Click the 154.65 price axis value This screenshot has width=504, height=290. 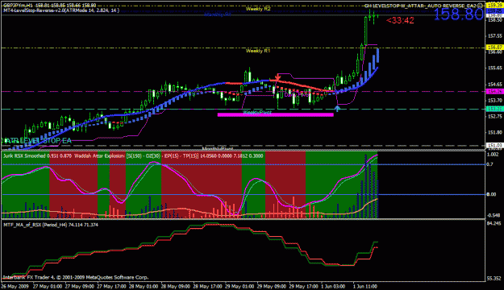pos(495,85)
